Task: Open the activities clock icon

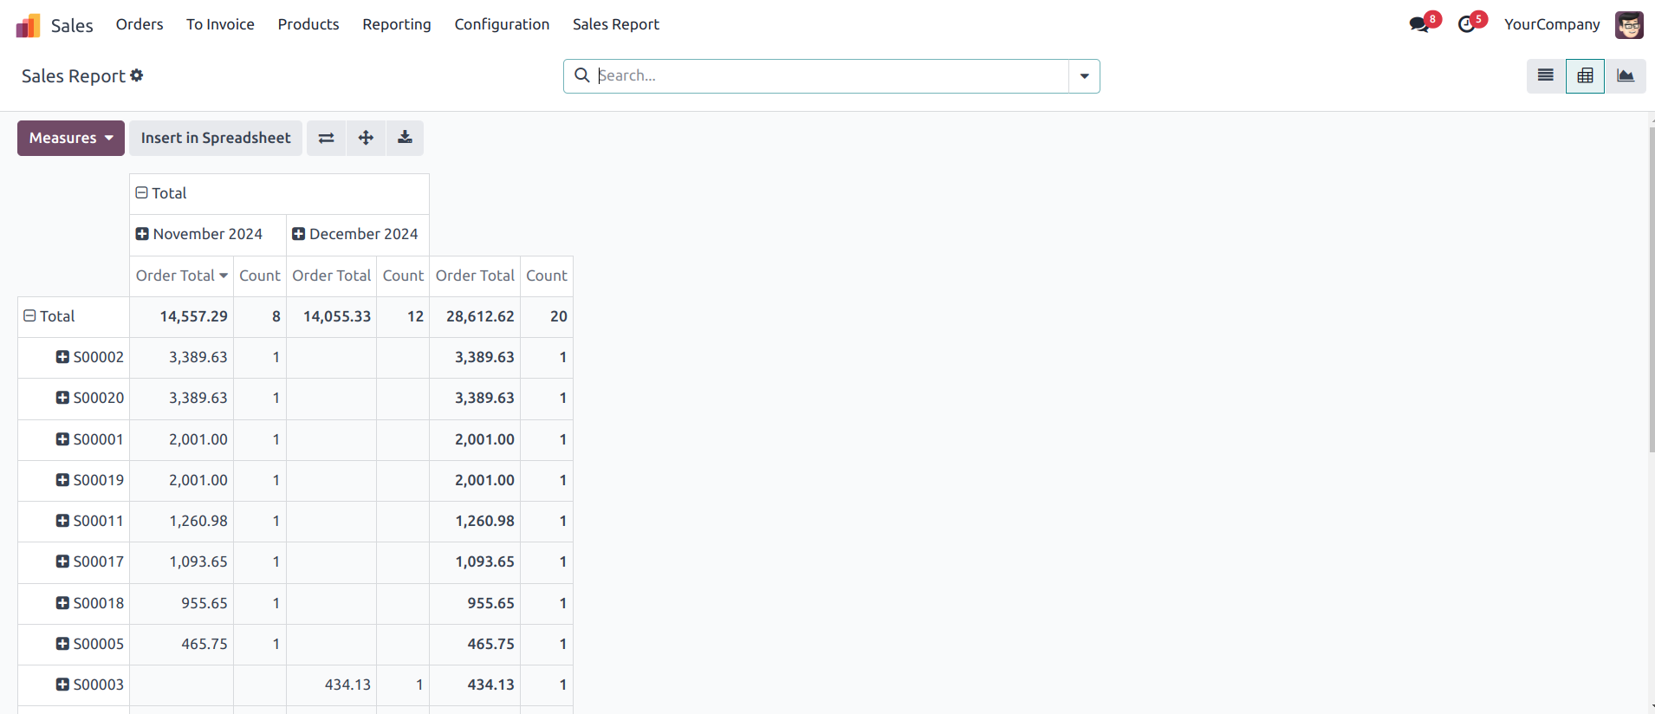Action: pyautogui.click(x=1467, y=24)
